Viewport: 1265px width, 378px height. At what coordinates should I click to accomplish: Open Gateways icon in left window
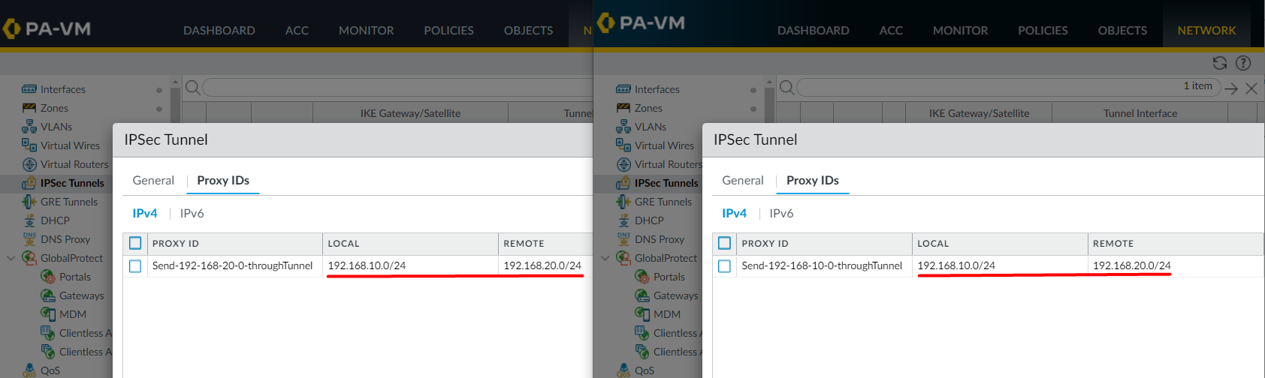point(48,295)
